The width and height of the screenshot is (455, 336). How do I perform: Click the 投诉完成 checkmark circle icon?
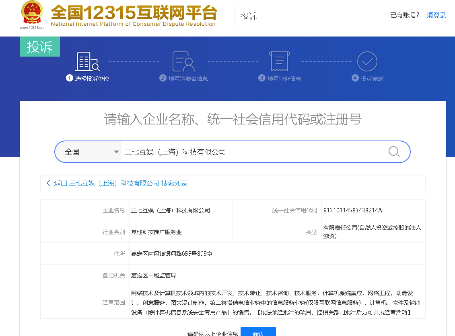coord(367,61)
